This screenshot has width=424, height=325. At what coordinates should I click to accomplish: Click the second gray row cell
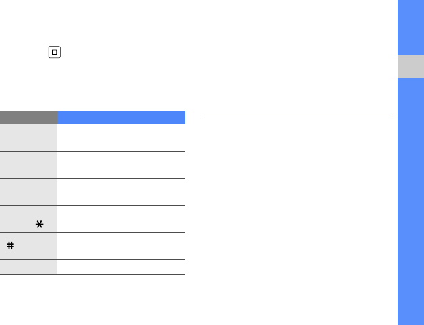(x=28, y=165)
